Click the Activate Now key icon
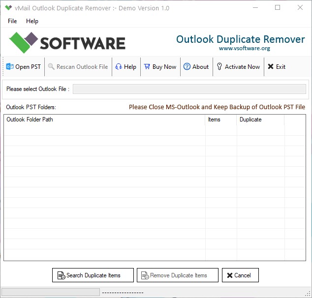Image resolution: width=312 pixels, height=298 pixels. point(219,66)
